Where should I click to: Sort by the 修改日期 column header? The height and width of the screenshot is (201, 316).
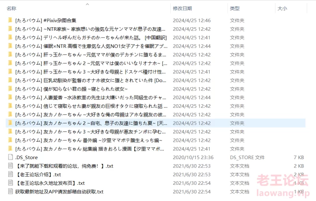point(182,8)
